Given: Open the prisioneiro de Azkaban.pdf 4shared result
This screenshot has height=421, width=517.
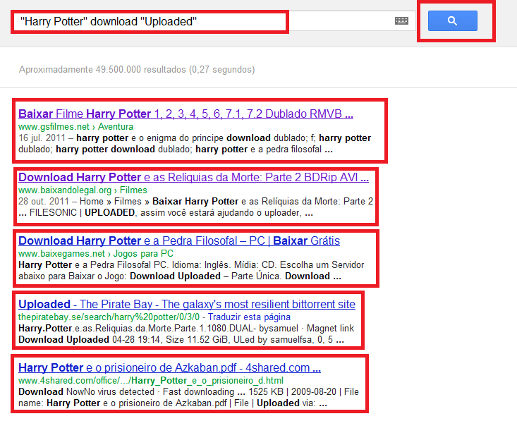Looking at the screenshot, I should coord(169,367).
